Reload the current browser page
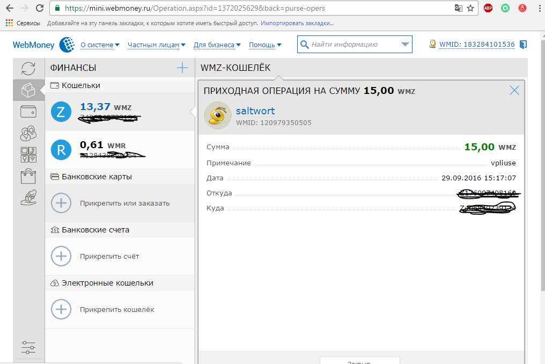The image size is (545, 364). tap(40, 8)
